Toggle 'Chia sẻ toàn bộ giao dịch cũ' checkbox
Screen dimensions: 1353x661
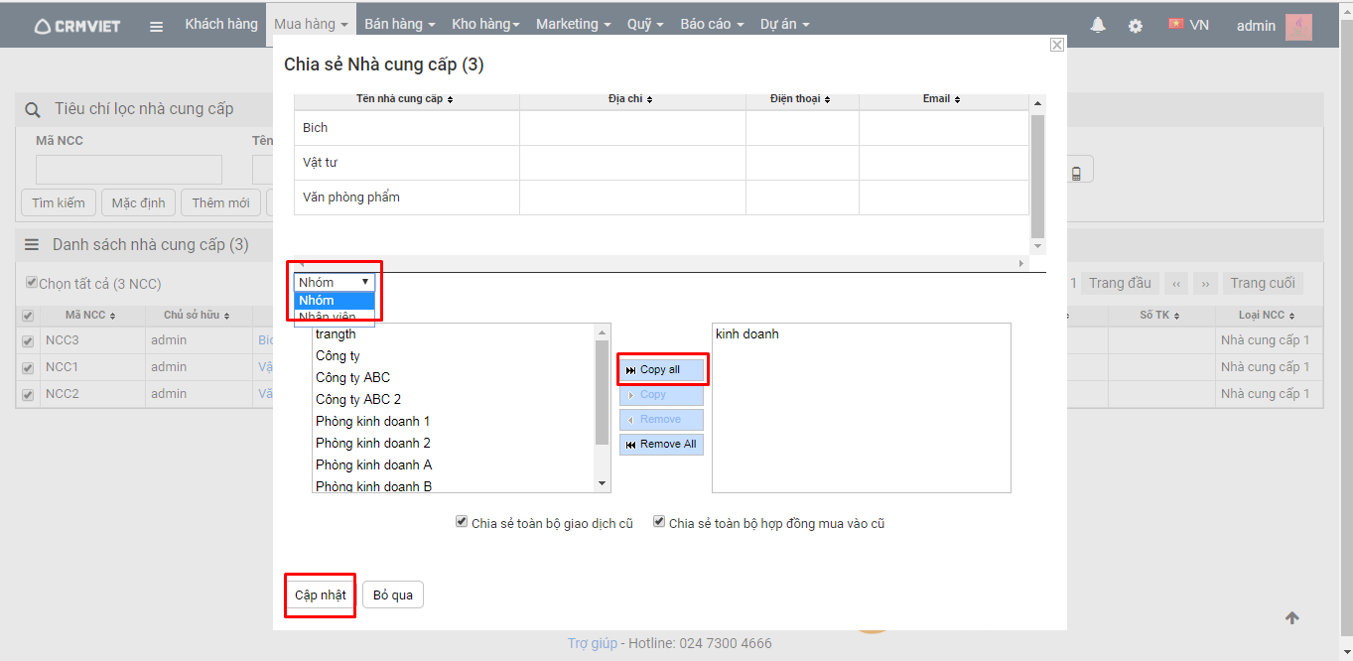[x=462, y=522]
